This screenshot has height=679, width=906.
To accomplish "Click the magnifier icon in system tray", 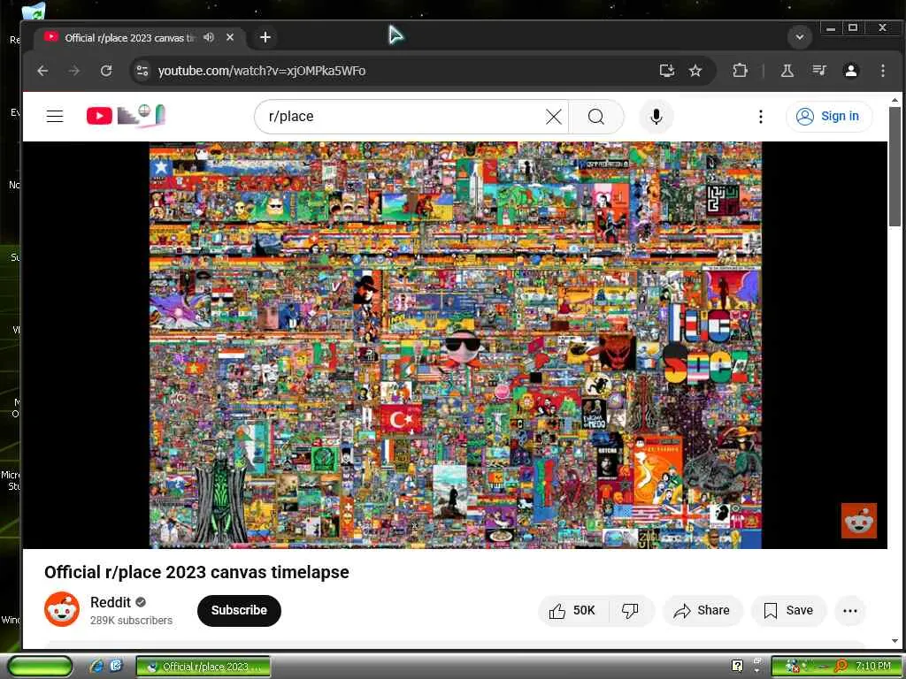I will (x=842, y=666).
